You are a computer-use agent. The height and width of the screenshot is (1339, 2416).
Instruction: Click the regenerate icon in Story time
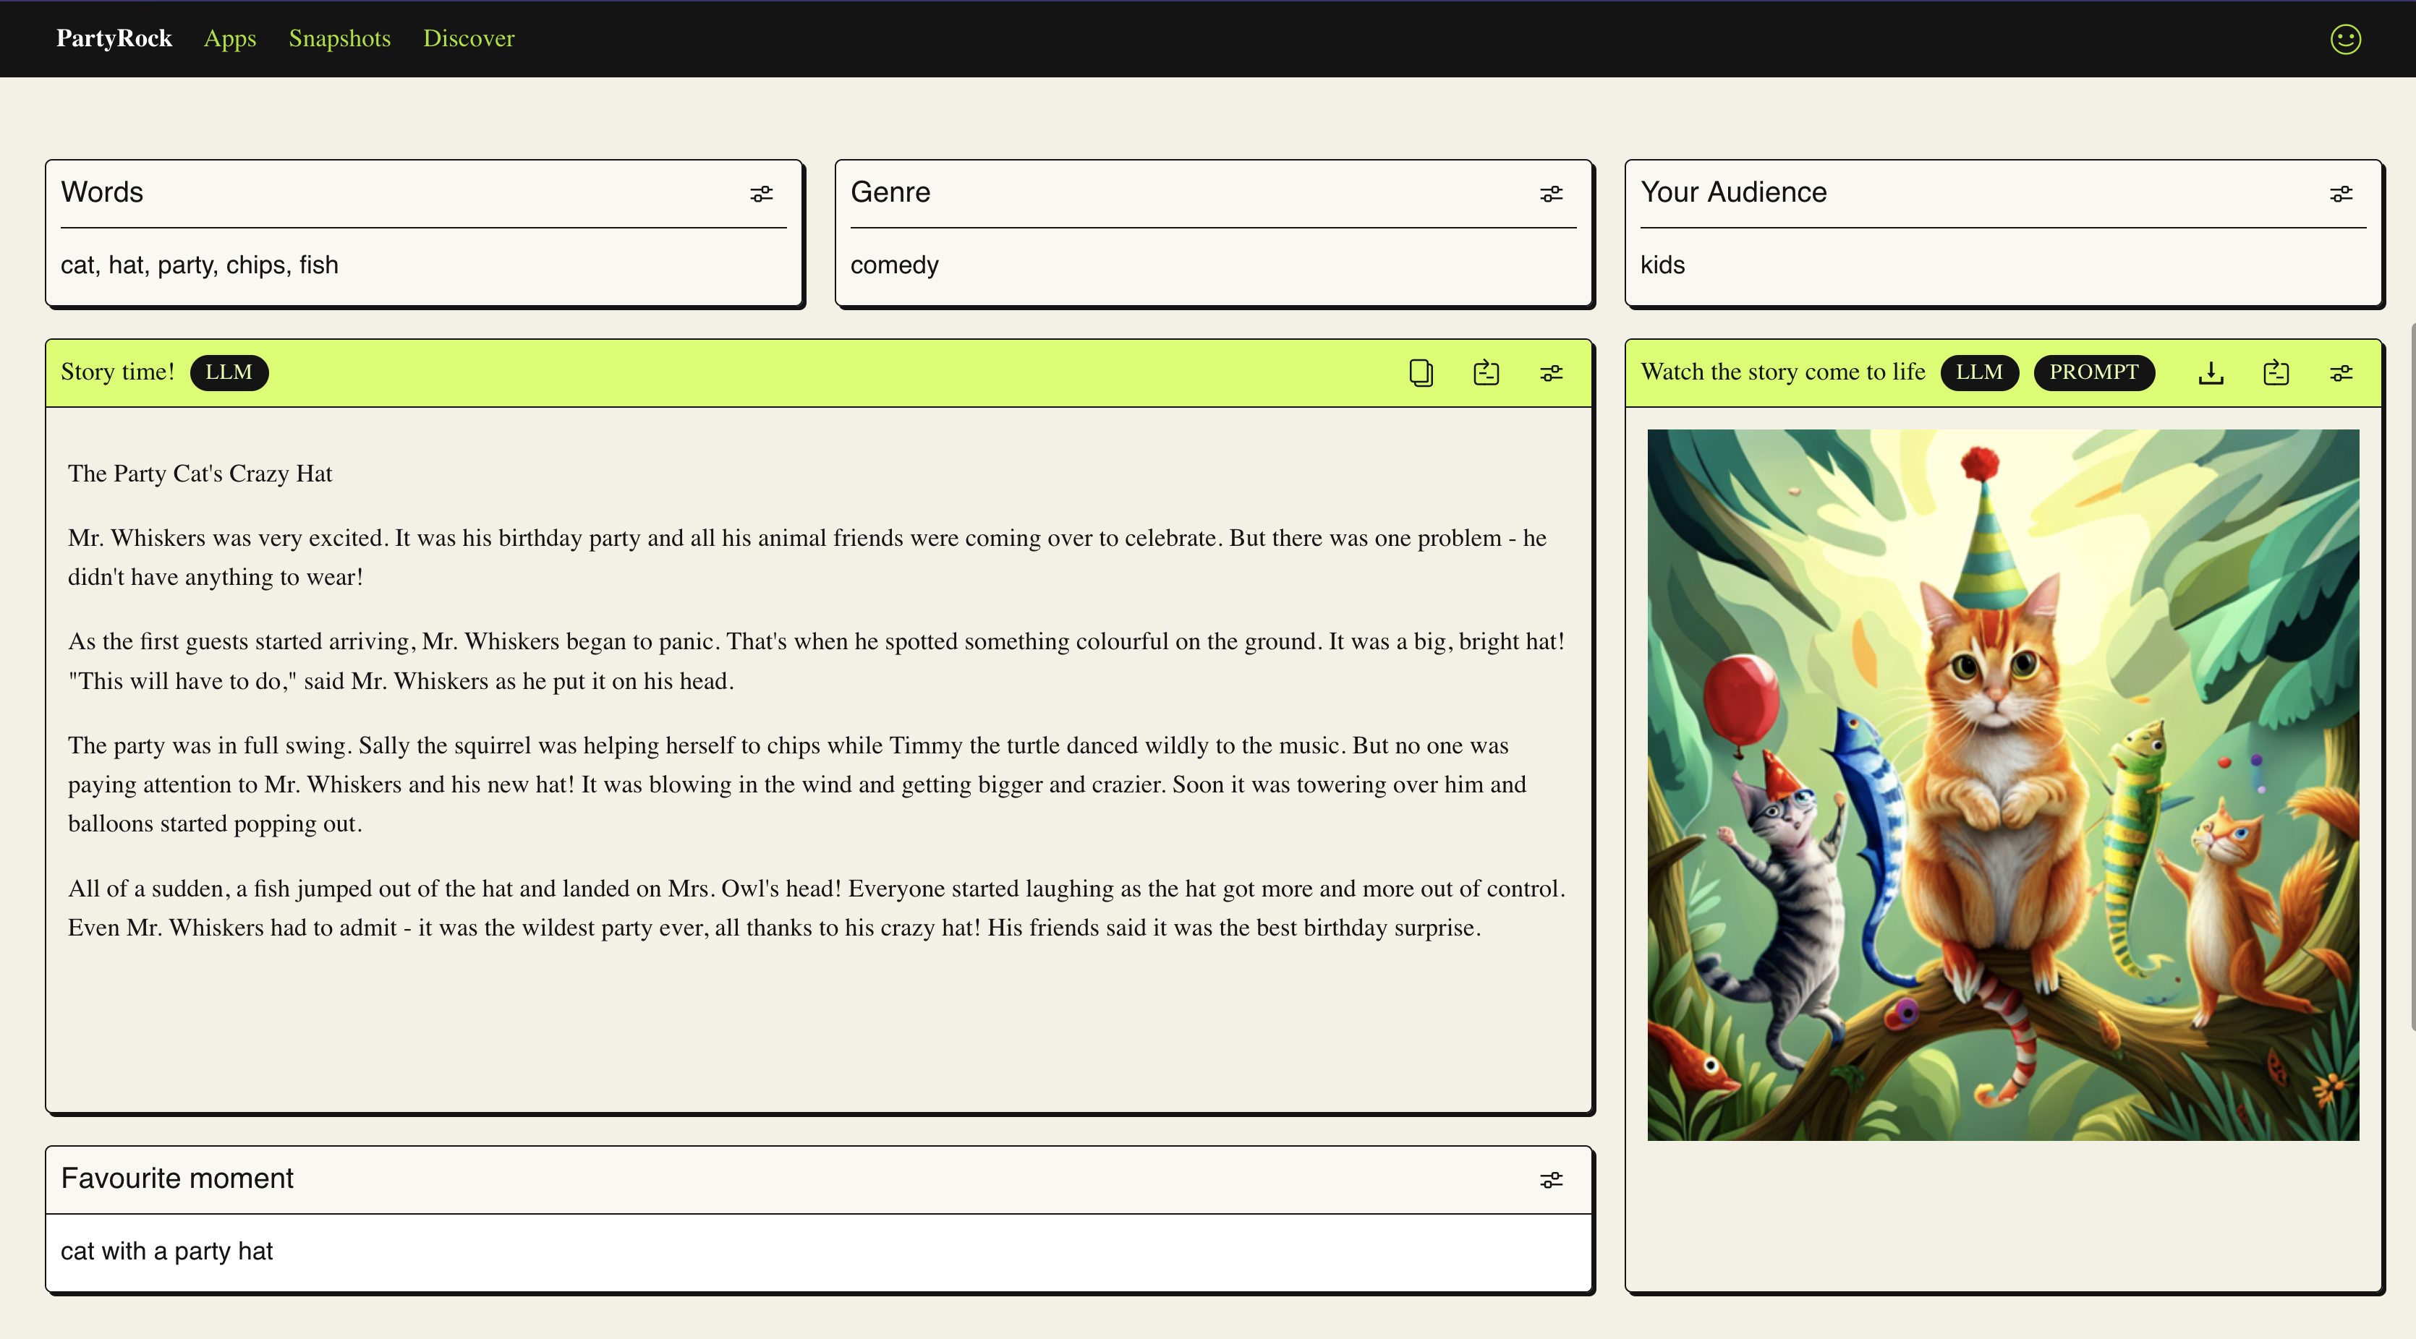1486,373
